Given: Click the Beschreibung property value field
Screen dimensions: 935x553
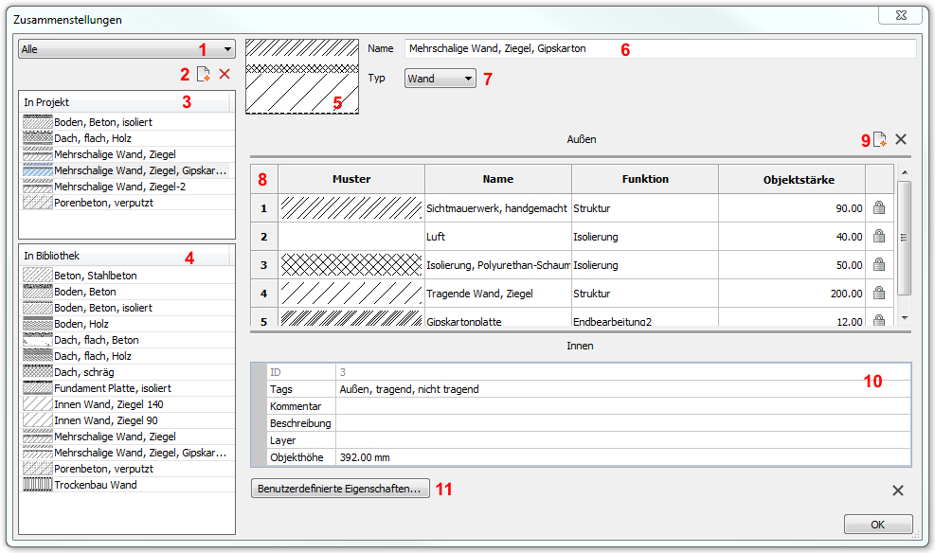Looking at the screenshot, I should click(623, 423).
